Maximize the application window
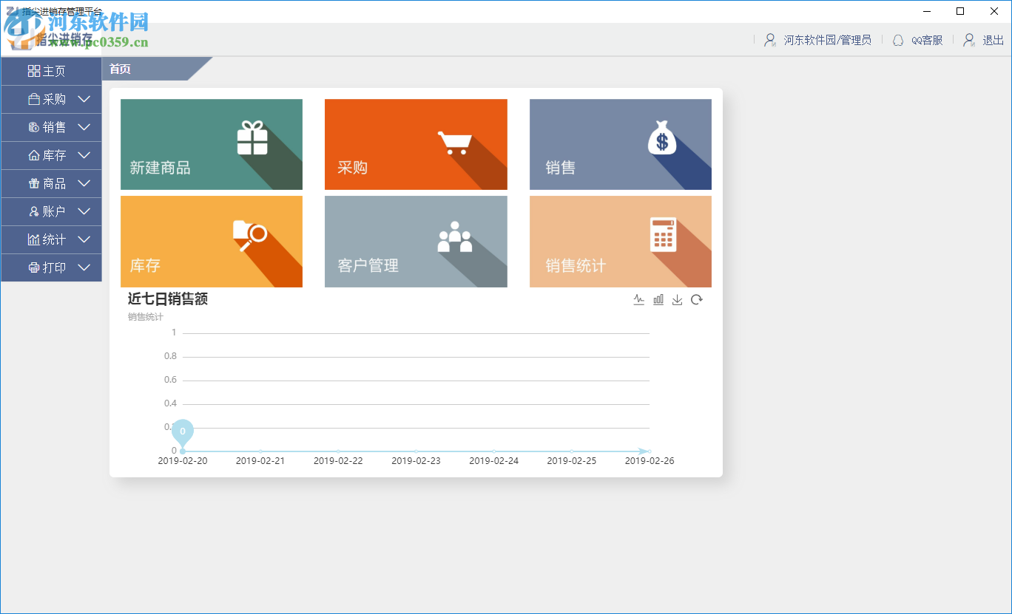This screenshot has width=1012, height=614. pos(960,11)
